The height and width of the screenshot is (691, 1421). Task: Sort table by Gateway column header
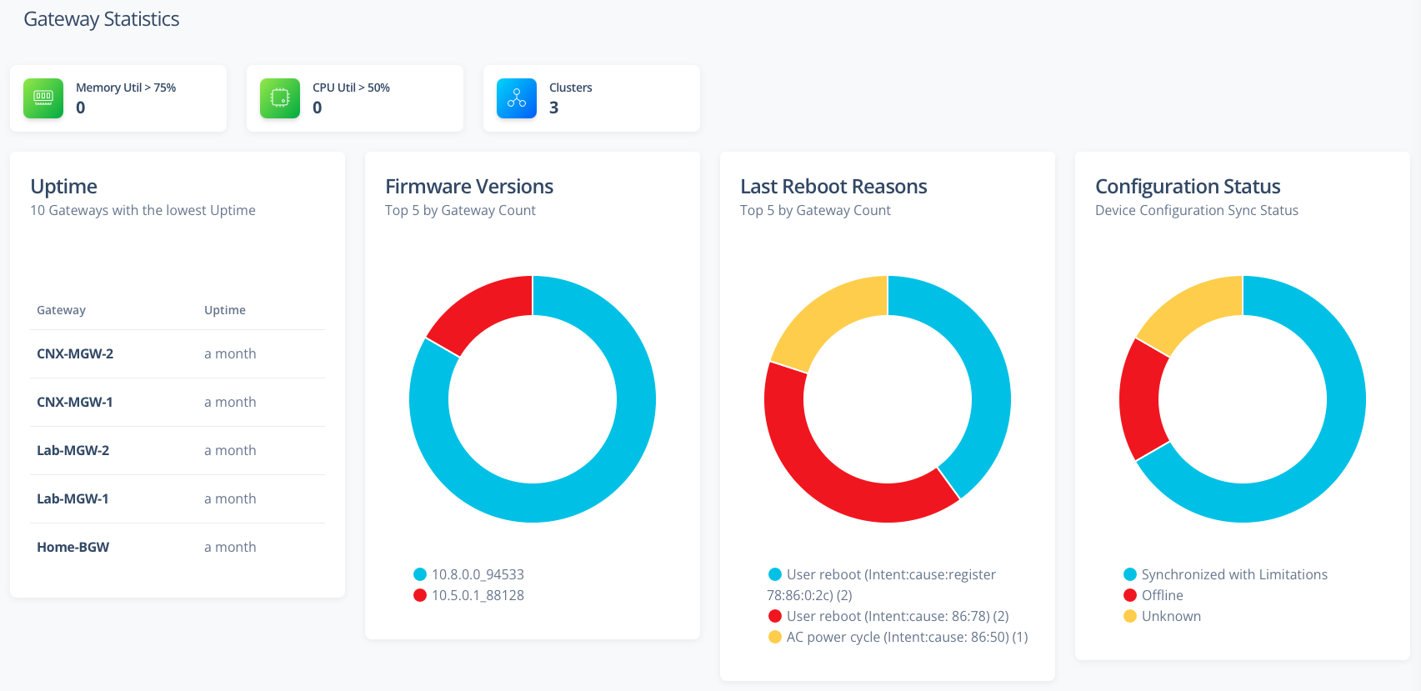point(61,310)
